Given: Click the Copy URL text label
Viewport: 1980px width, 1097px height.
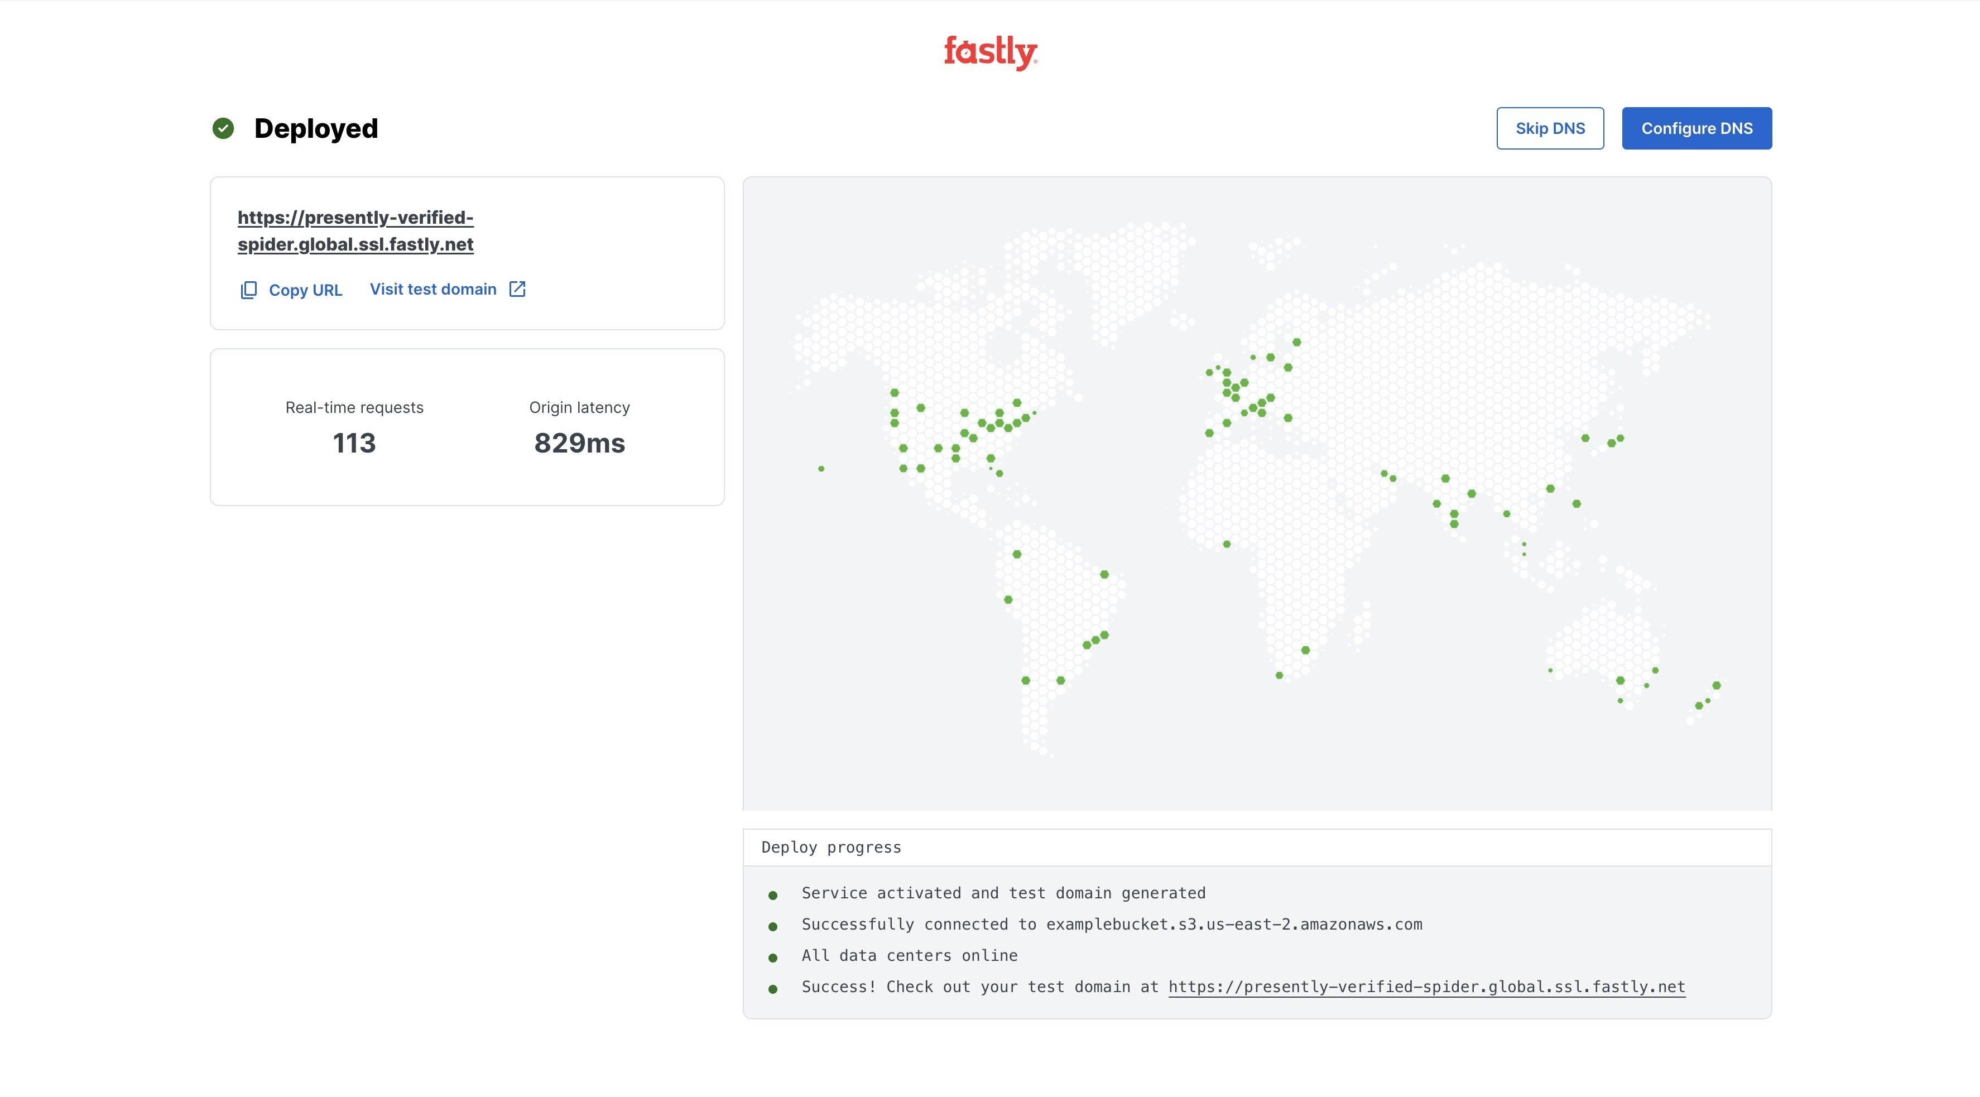Looking at the screenshot, I should pos(305,290).
